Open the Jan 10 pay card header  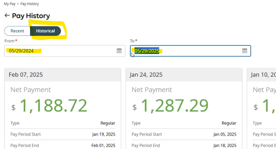(x=261, y=75)
